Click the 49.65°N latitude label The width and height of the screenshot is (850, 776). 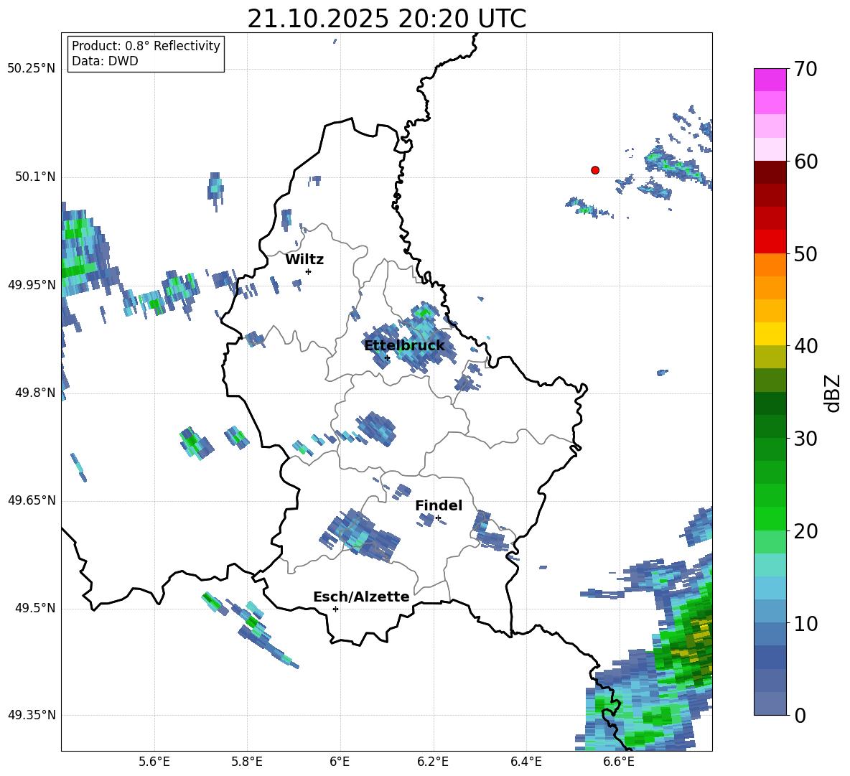pos(31,500)
